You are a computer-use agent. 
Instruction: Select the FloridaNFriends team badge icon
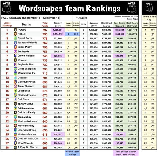(x=15, y=95)
